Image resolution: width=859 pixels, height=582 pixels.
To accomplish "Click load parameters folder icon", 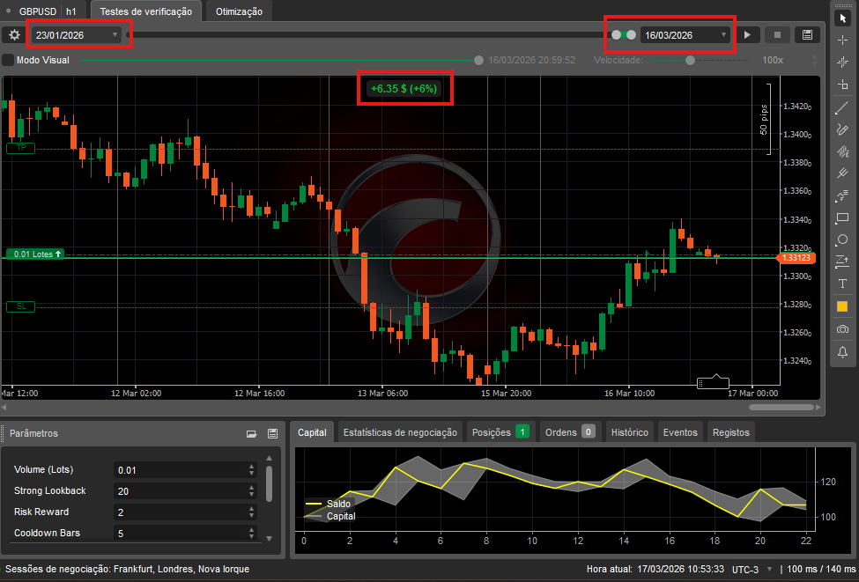I will [251, 433].
